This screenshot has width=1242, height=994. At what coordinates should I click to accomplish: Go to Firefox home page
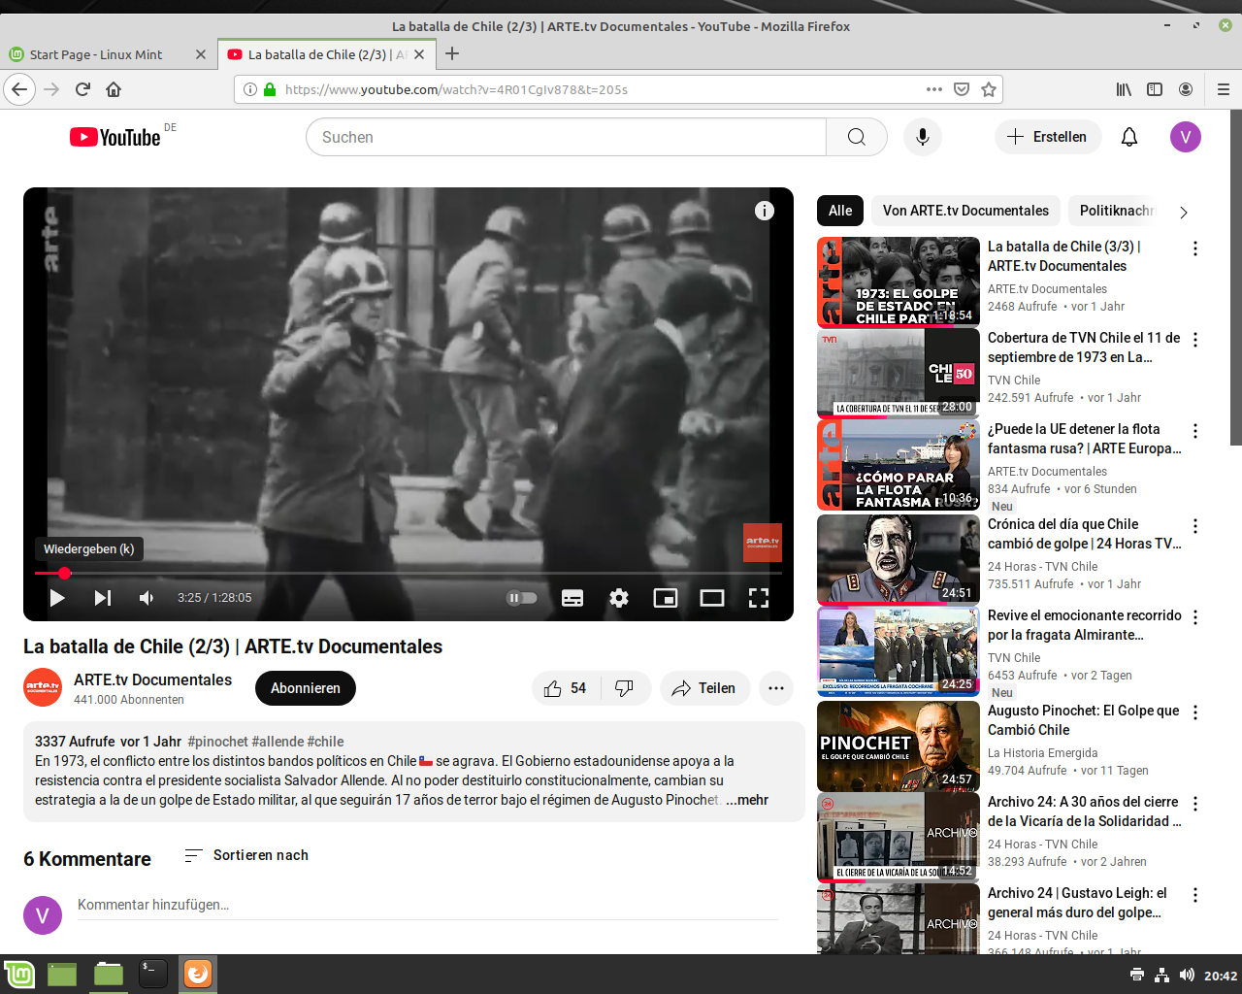point(114,89)
